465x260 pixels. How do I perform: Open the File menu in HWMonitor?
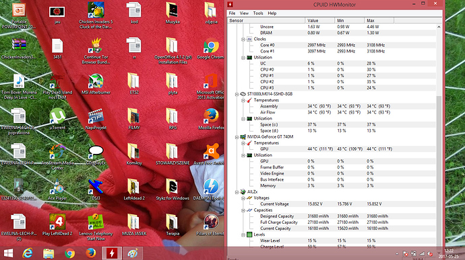[x=232, y=13]
